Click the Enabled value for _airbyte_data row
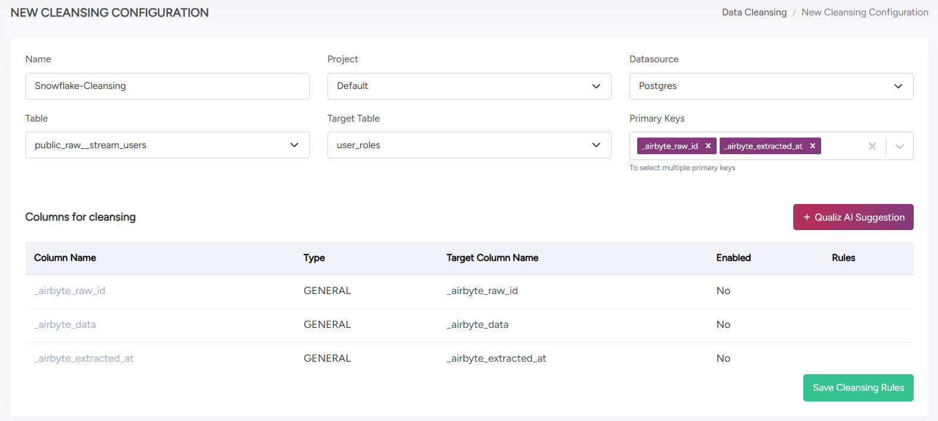 coord(723,324)
